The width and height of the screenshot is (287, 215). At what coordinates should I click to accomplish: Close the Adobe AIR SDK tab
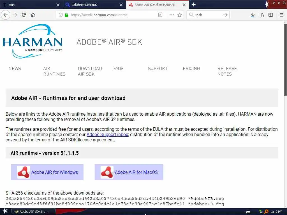click(x=184, y=5)
